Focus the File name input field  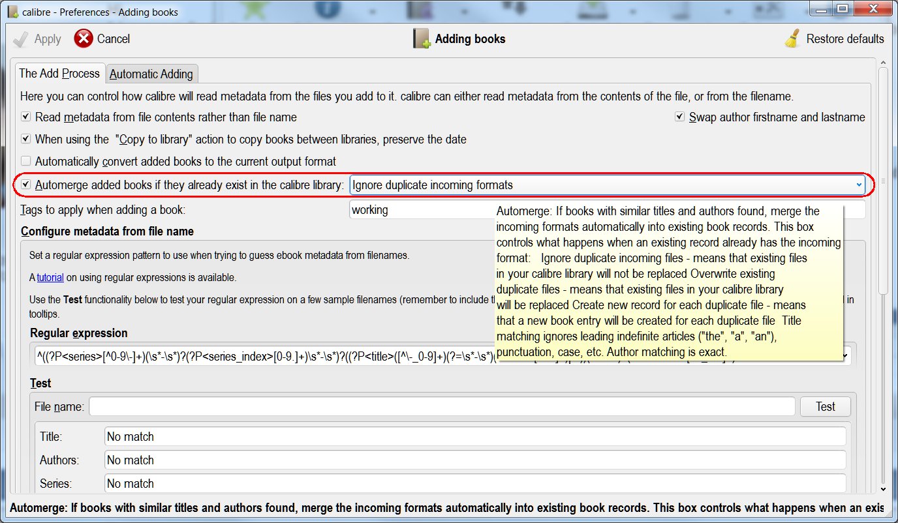442,407
